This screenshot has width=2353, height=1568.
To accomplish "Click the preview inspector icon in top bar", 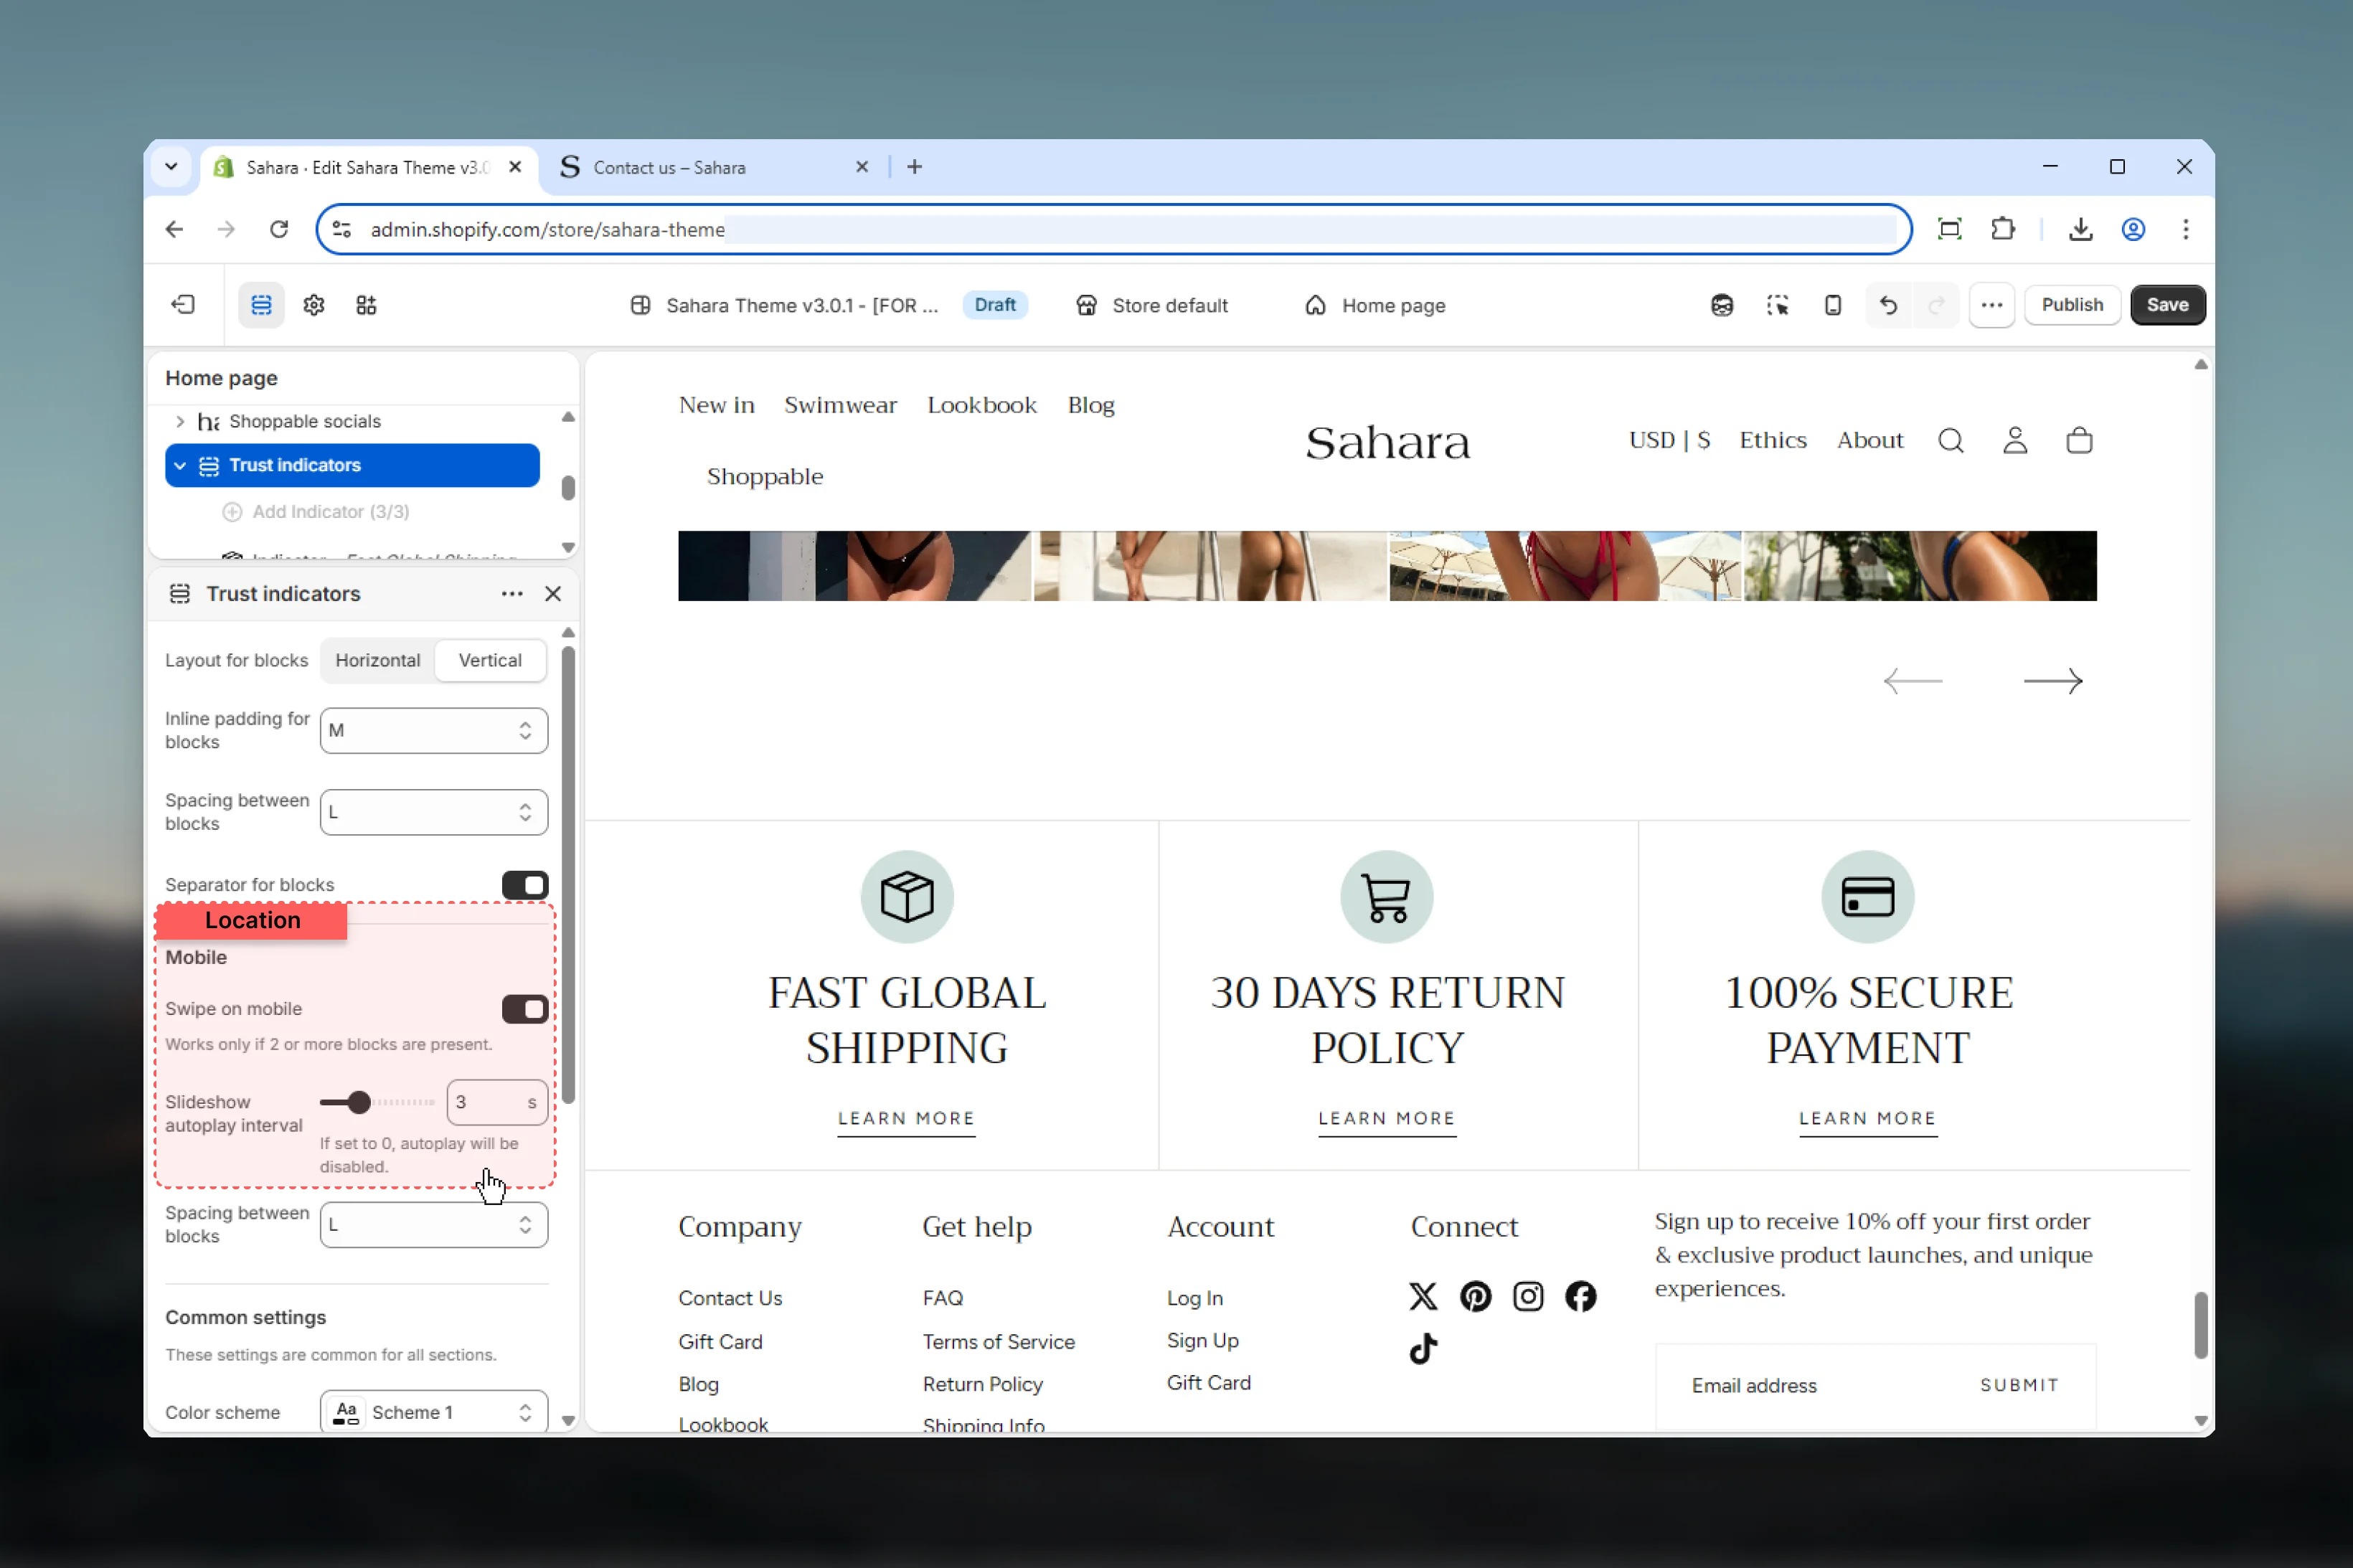I will click(1721, 305).
